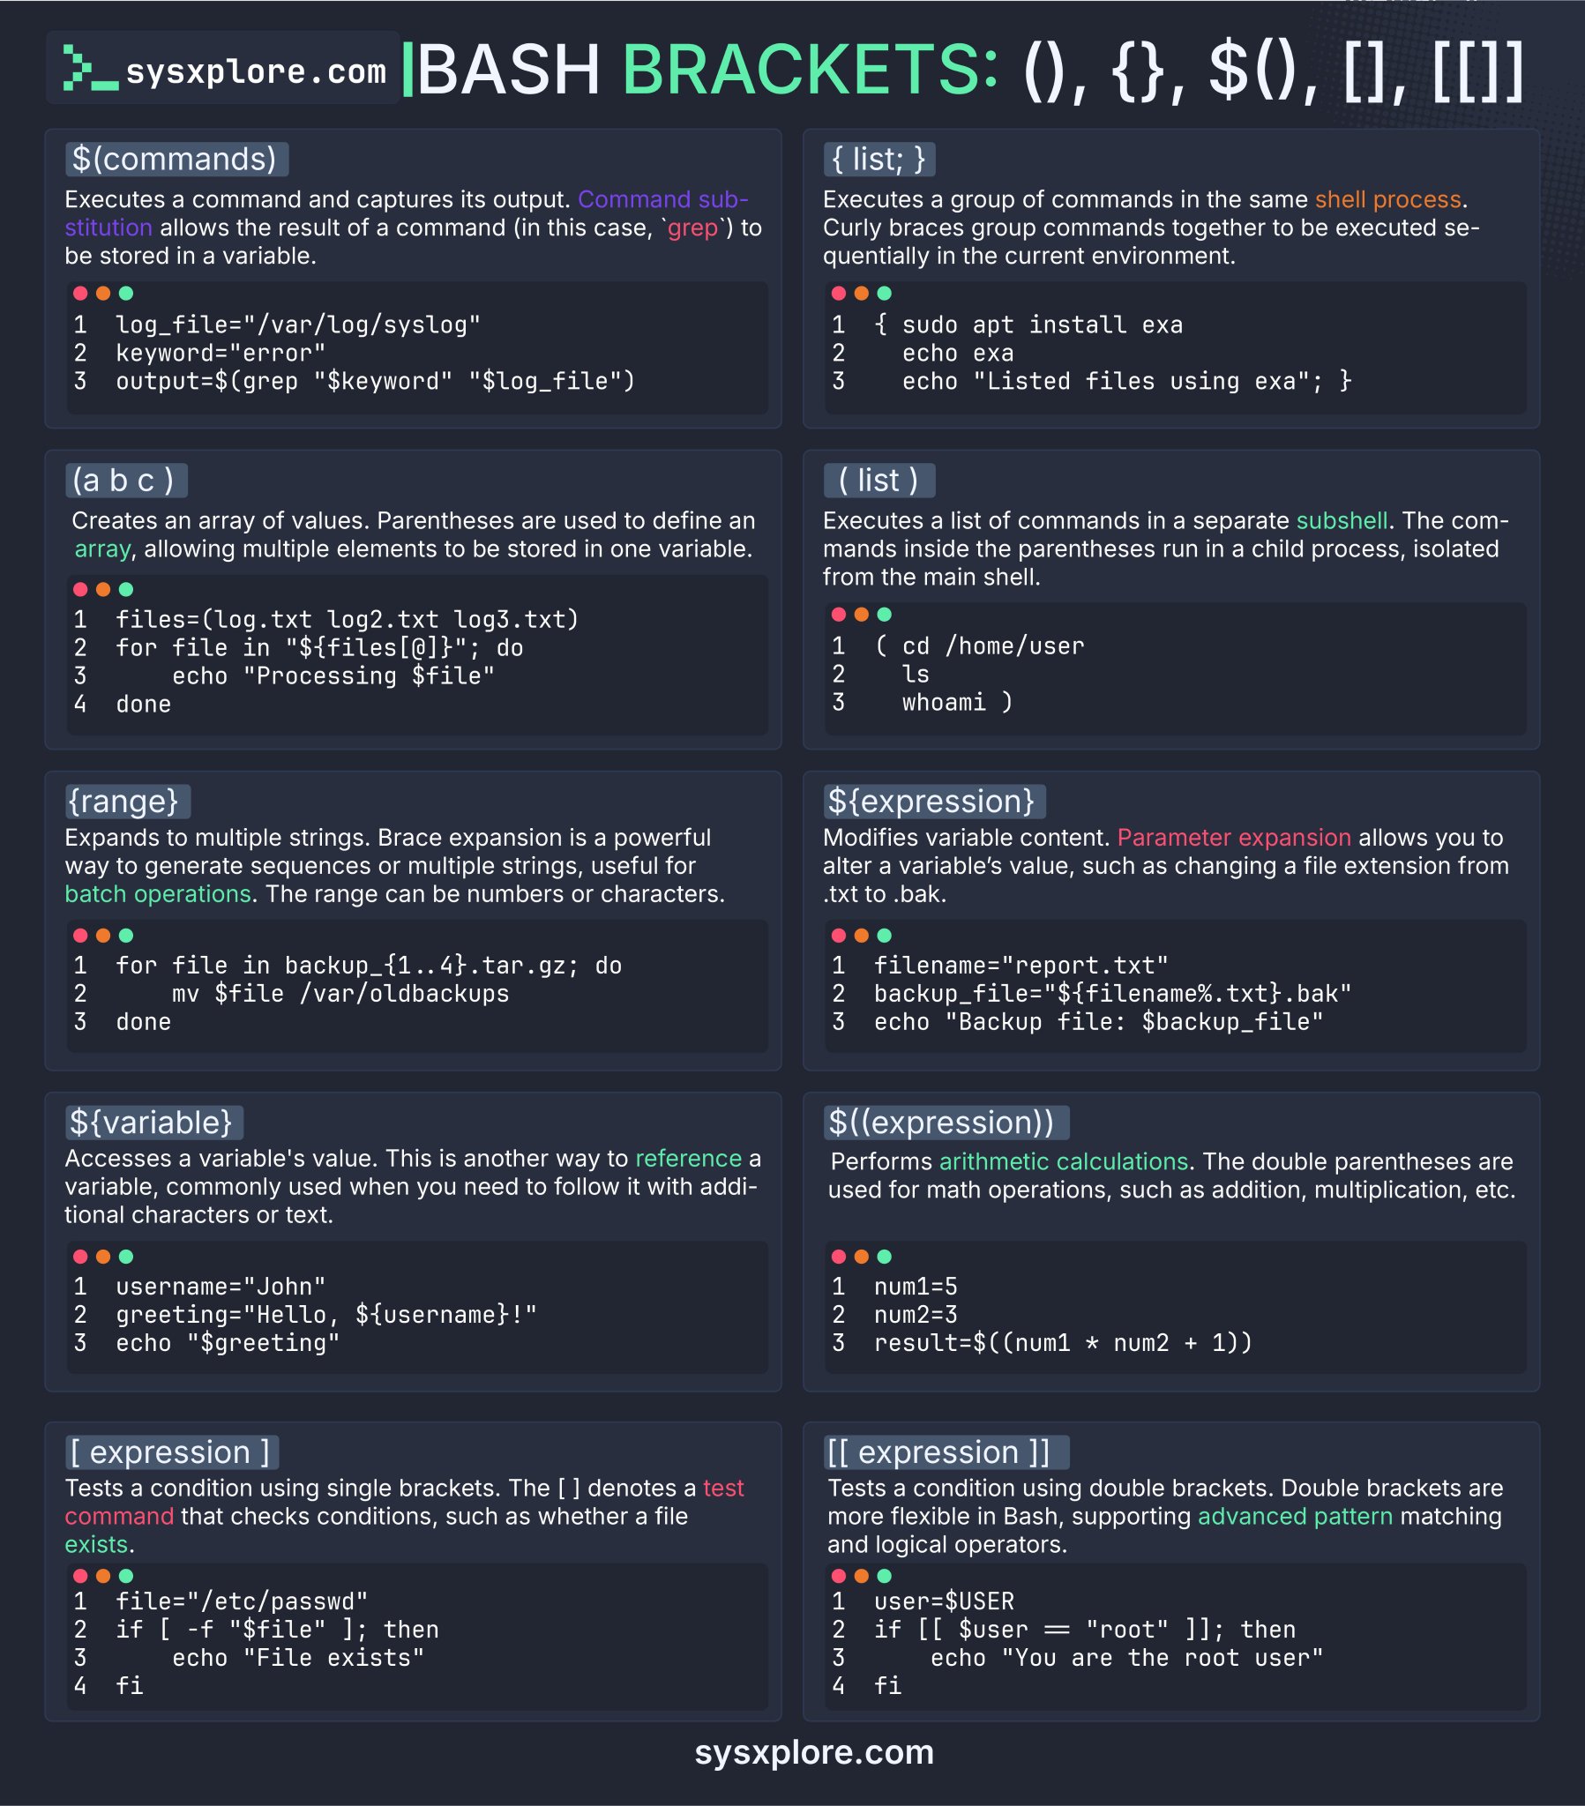Screen dimensions: 1585x1806
Task: Click the green "arithmetic calculations" text
Action: [x=1063, y=1161]
